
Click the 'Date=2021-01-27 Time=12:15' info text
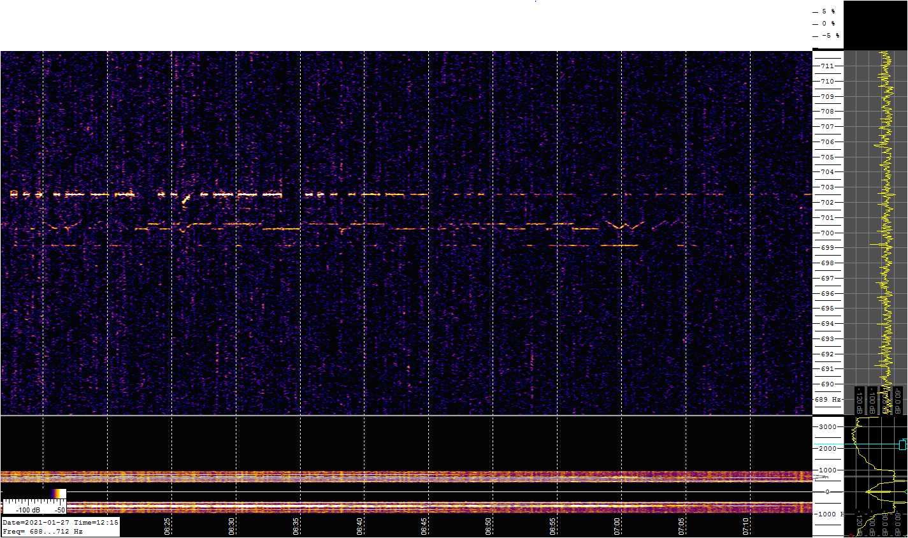pyautogui.click(x=60, y=522)
